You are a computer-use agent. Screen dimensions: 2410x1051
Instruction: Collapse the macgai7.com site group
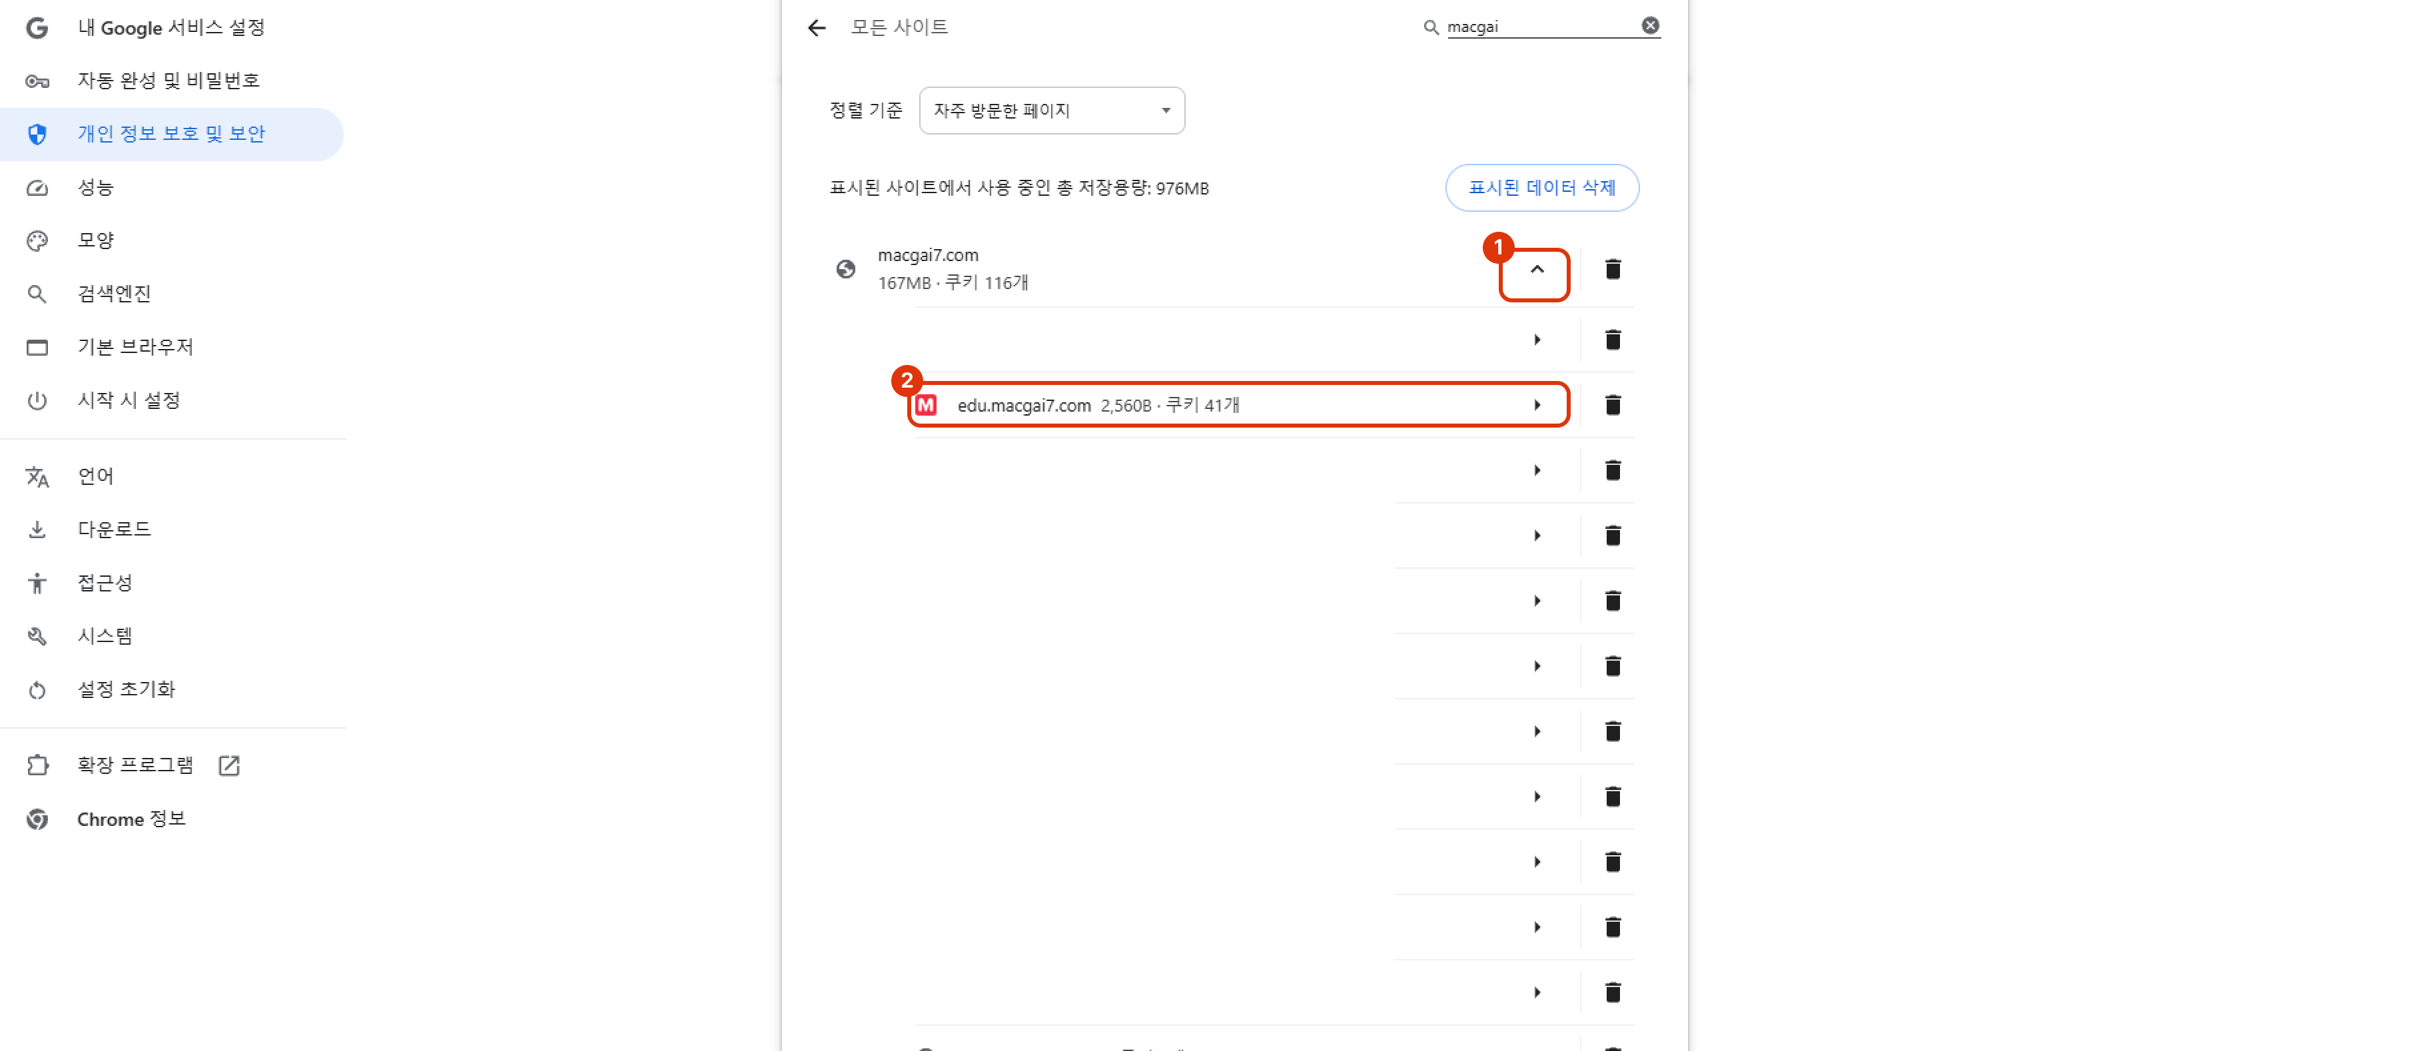pos(1536,270)
